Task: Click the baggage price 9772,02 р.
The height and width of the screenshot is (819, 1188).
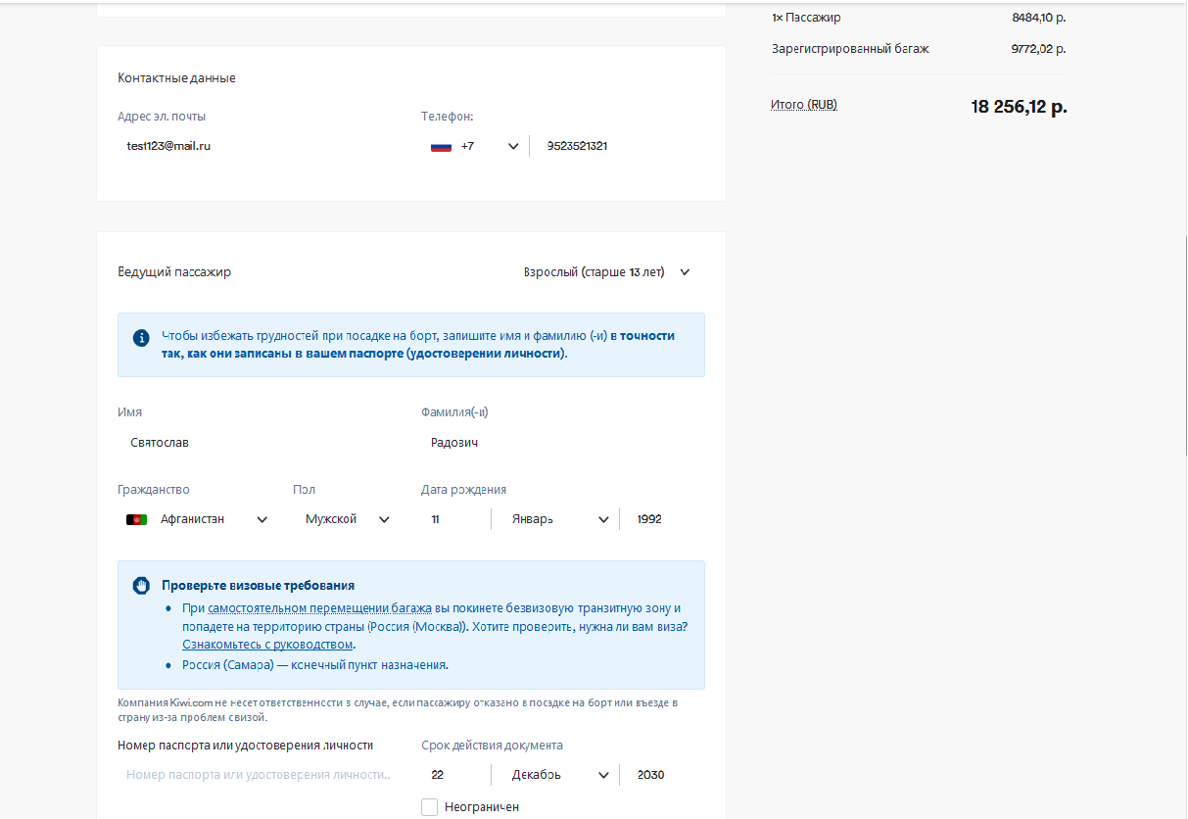Action: (1039, 48)
